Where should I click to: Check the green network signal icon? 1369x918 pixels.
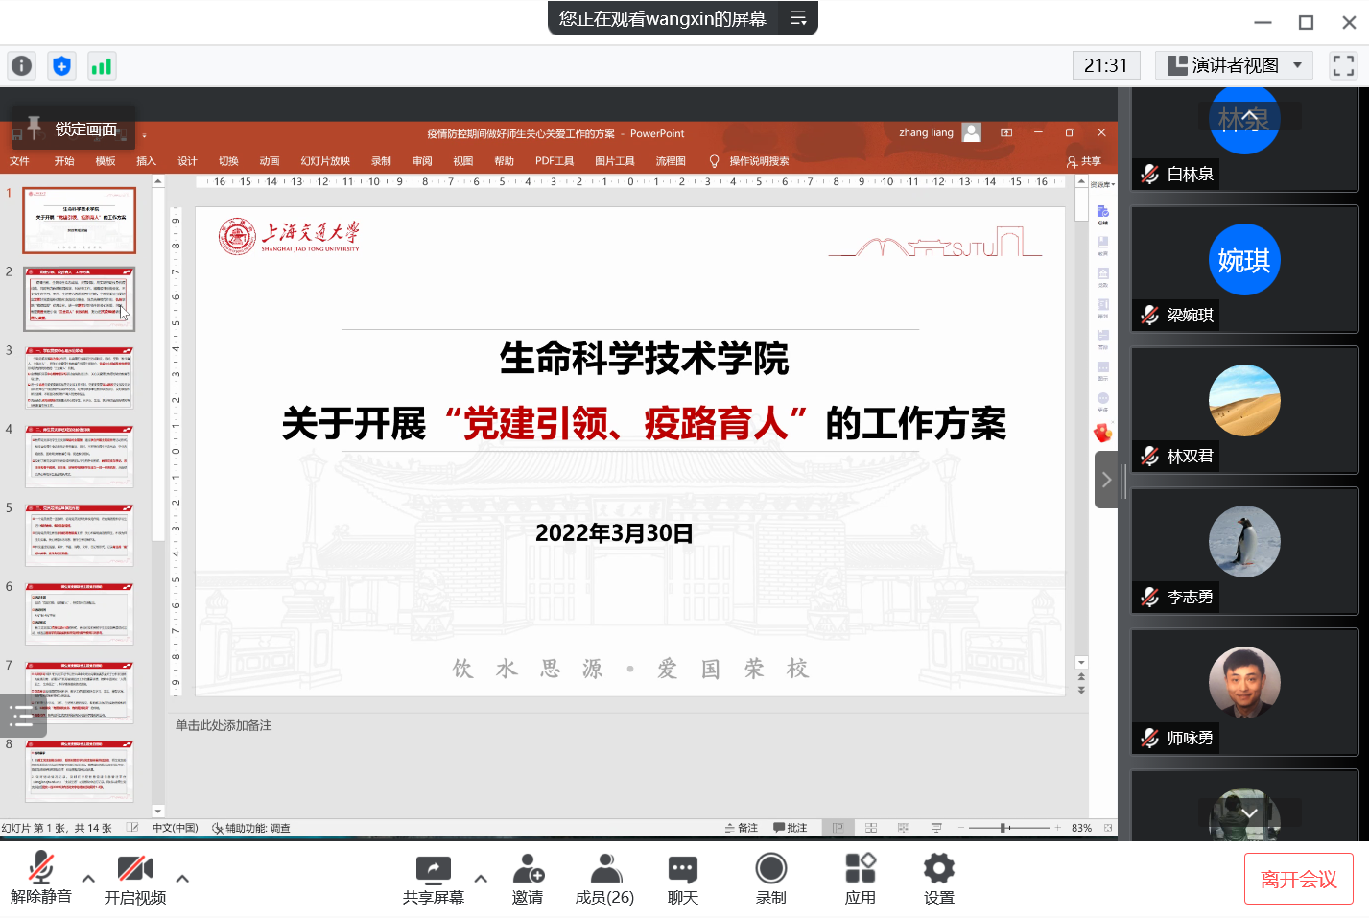pyautogui.click(x=101, y=66)
